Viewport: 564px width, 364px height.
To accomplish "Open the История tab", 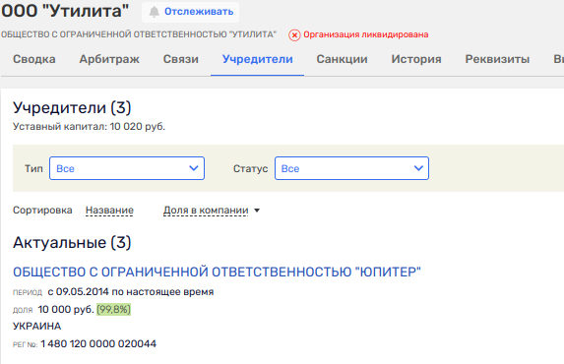I will point(416,59).
